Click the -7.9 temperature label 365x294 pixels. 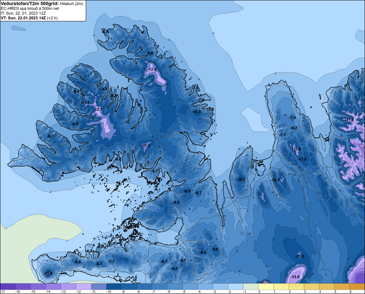pyautogui.click(x=292, y=118)
